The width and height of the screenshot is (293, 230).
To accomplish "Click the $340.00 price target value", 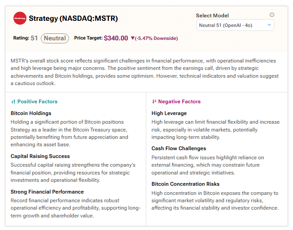I will pos(116,38).
